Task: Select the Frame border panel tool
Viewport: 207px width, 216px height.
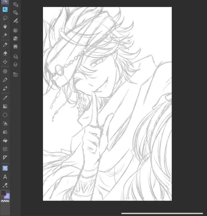Action: tap(5, 149)
